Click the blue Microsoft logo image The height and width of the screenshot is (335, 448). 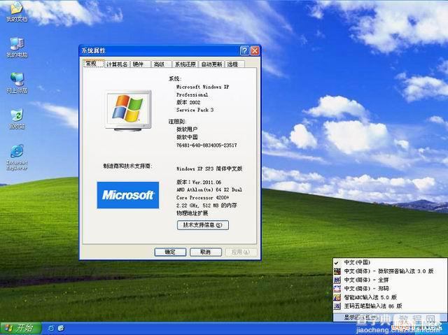127,195
